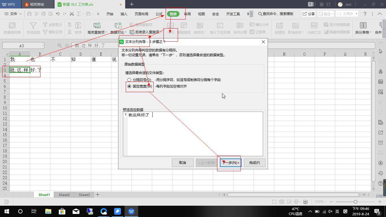
Task: Click the horizontal scrollbar of the sheet
Action: tap(293, 195)
